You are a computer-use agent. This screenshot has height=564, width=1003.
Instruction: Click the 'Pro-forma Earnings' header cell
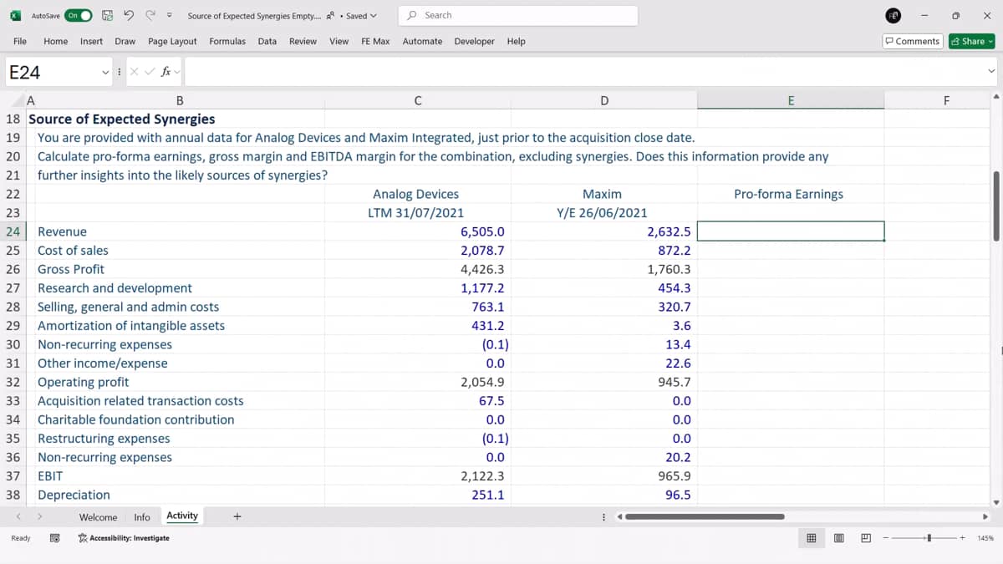pos(789,194)
